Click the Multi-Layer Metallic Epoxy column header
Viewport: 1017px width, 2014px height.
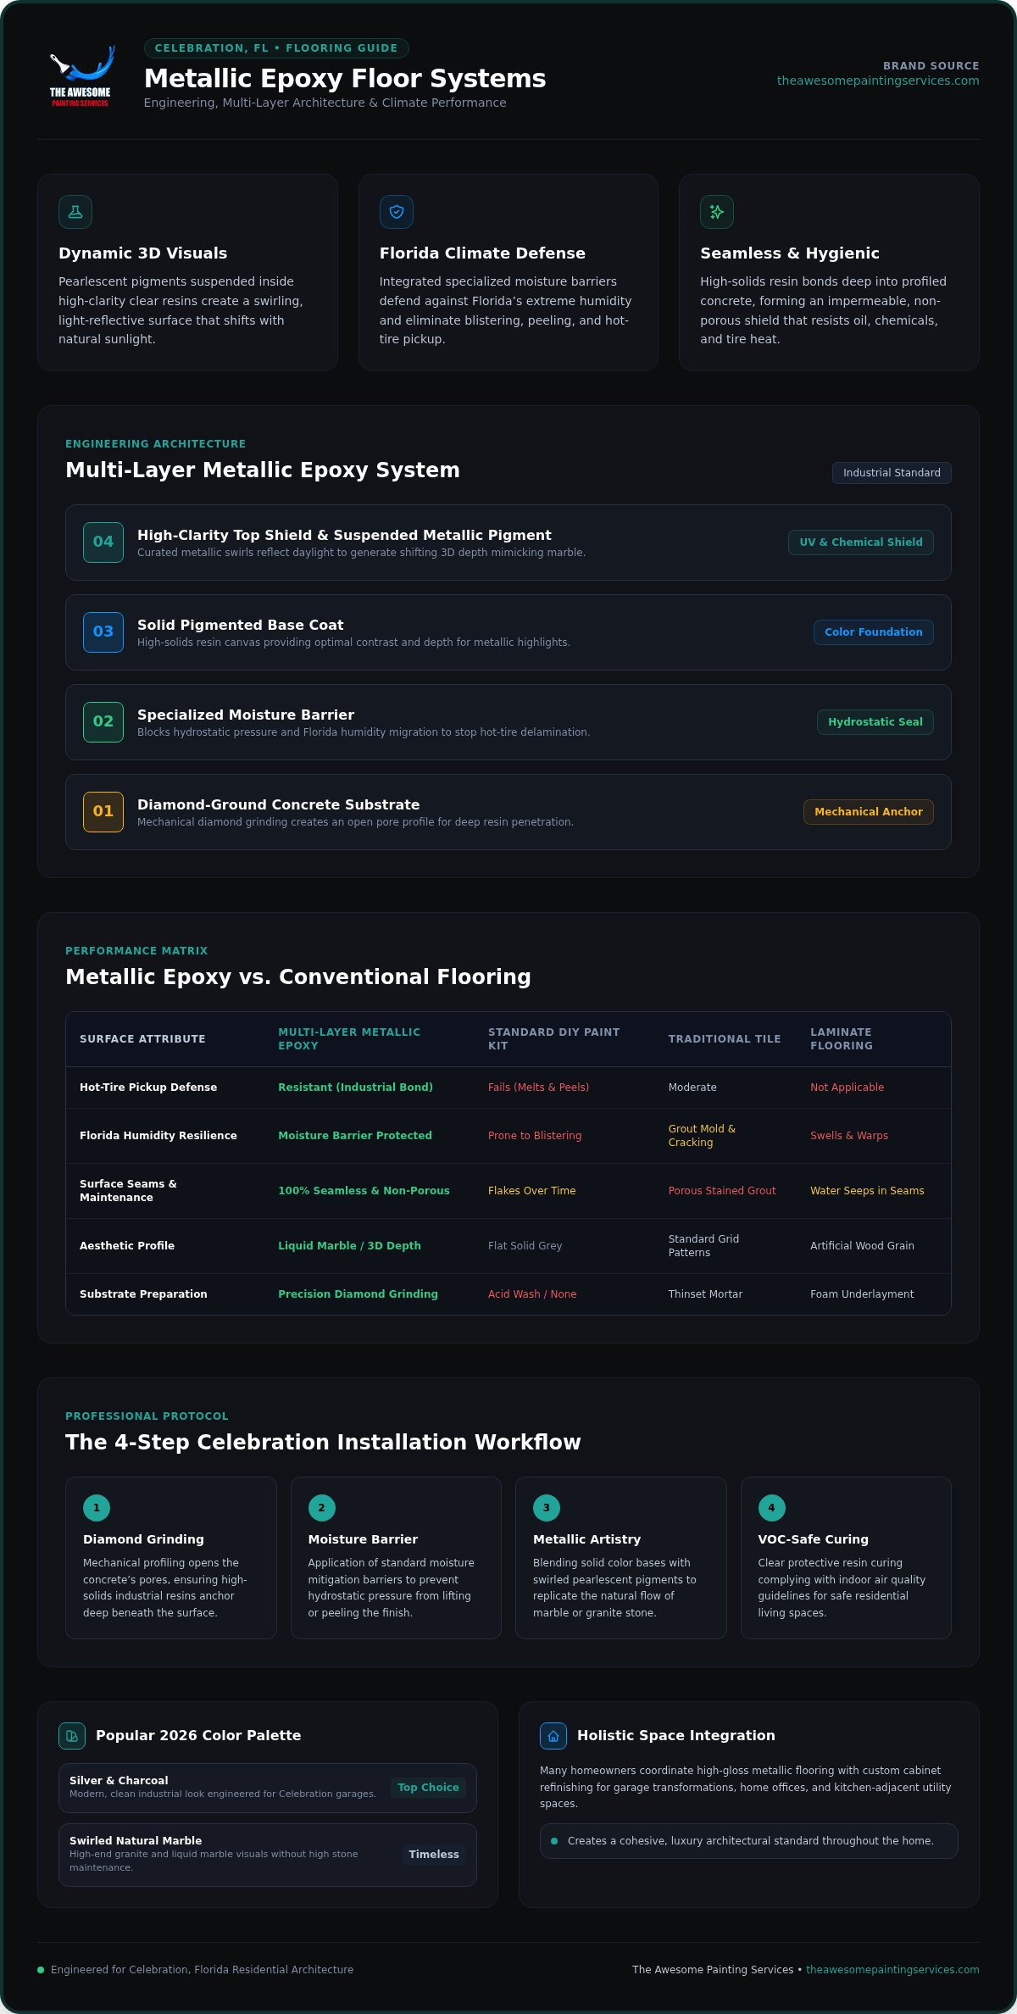coord(349,1039)
